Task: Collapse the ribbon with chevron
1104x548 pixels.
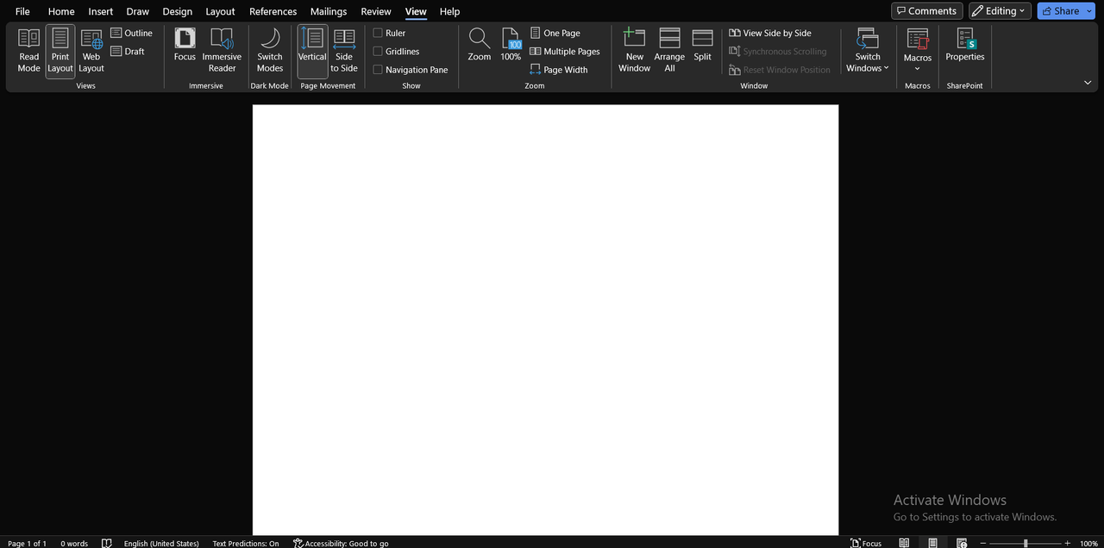Action: coord(1088,83)
